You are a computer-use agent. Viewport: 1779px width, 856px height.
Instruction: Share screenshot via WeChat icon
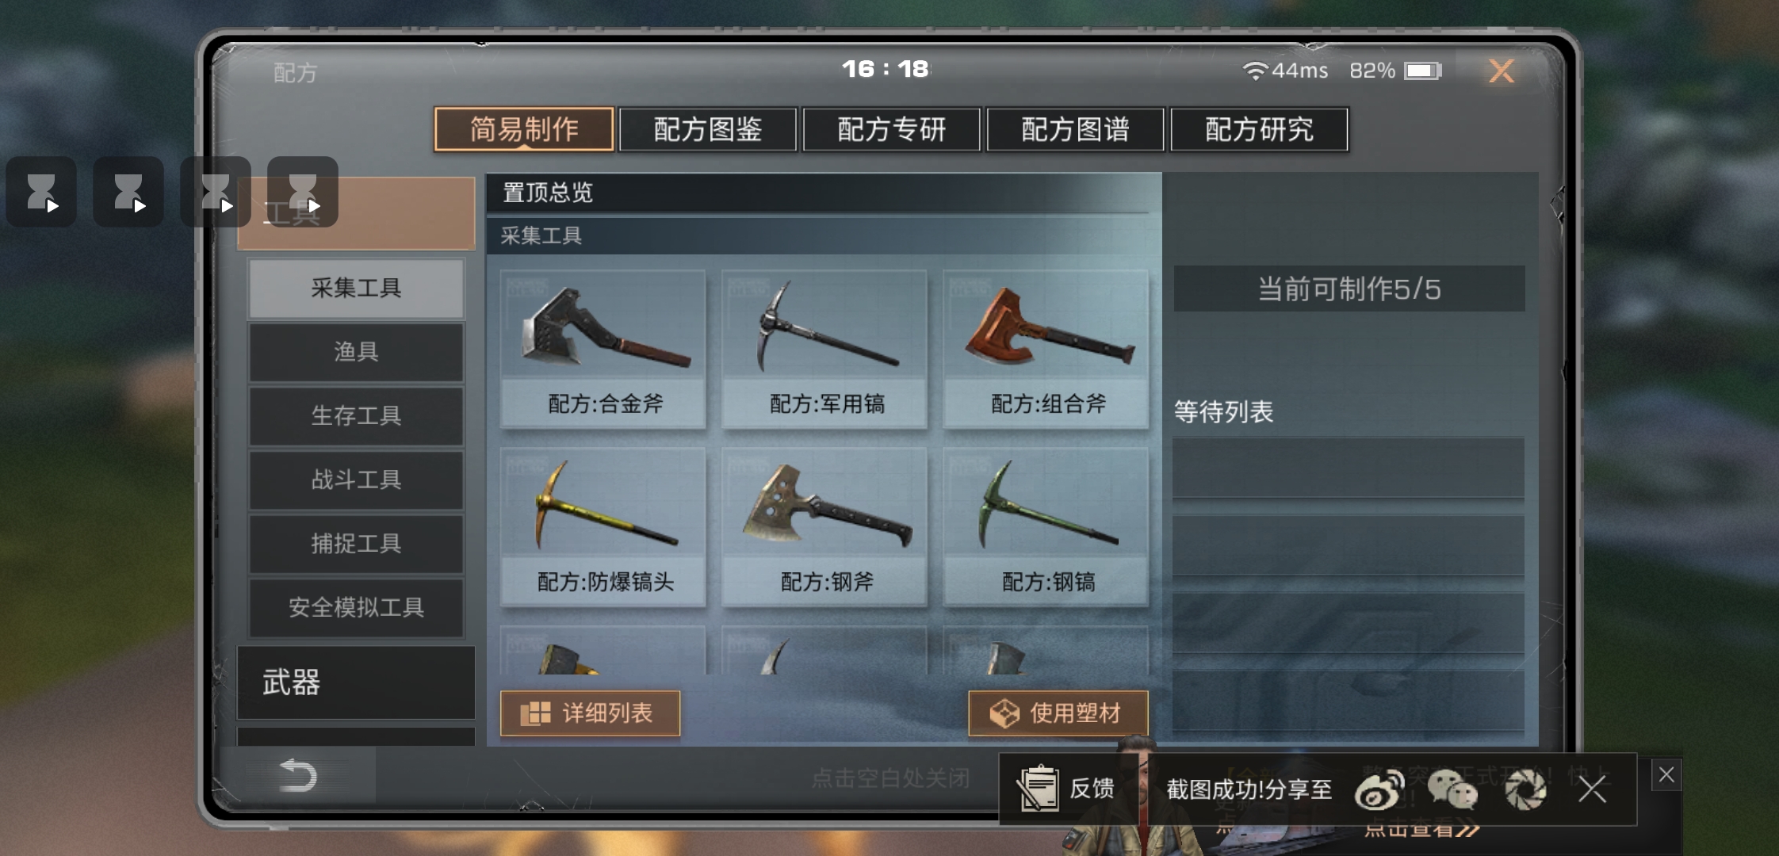[1452, 789]
